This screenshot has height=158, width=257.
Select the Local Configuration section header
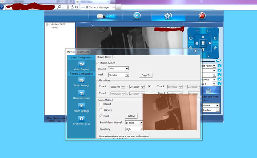point(81,58)
